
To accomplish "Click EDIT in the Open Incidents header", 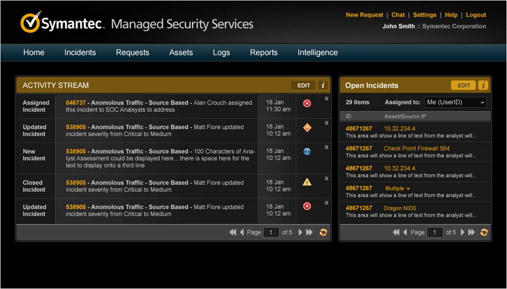I will click(x=463, y=86).
